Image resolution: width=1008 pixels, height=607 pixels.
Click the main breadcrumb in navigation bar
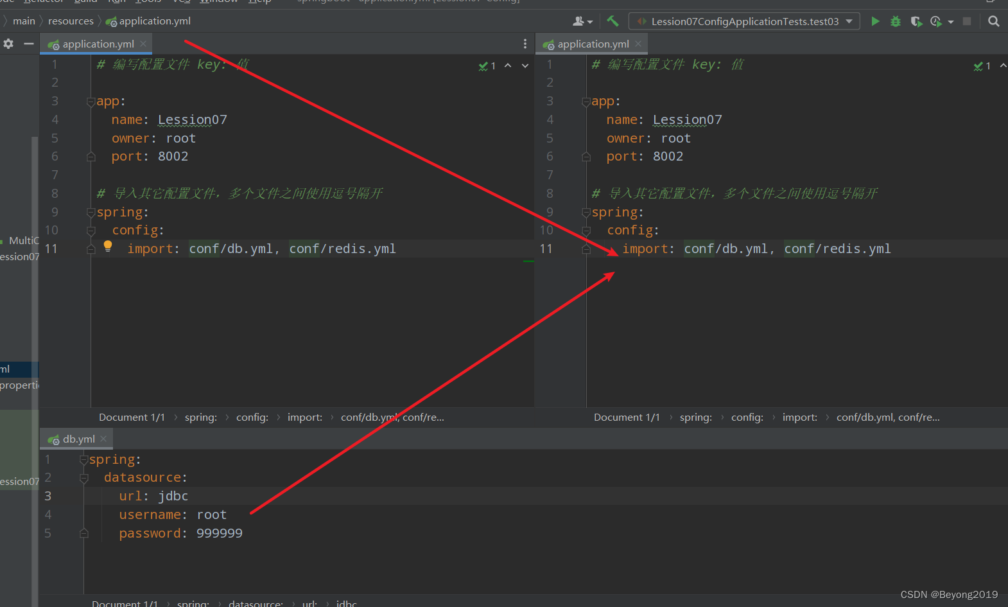[x=24, y=21]
